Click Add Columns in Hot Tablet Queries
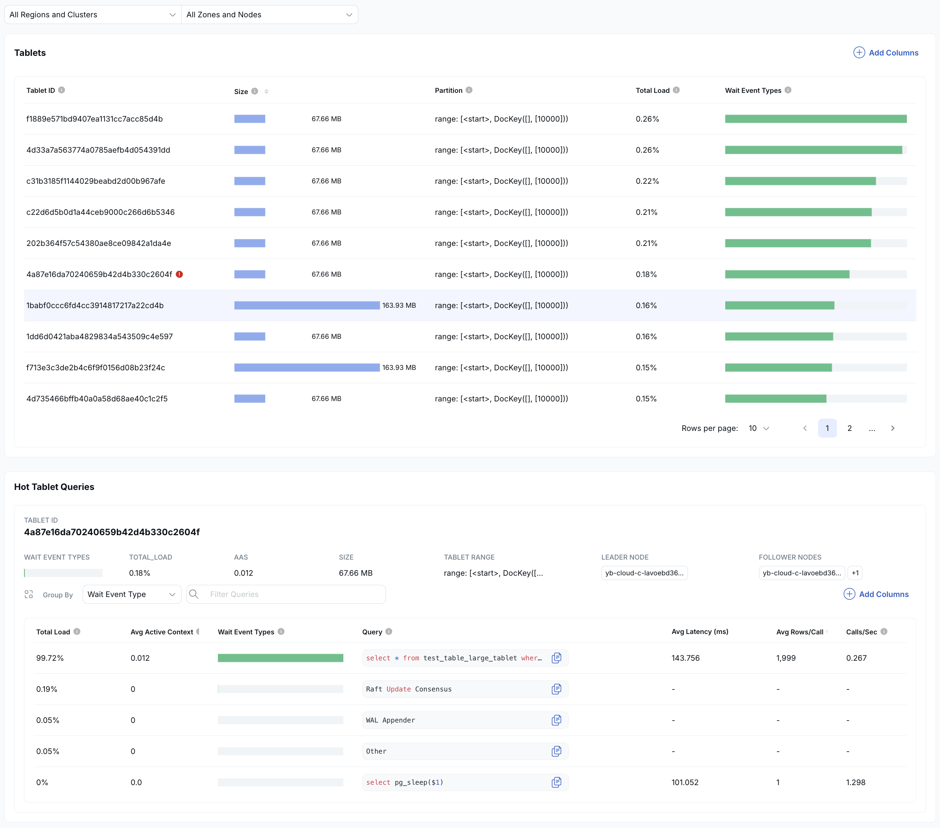This screenshot has height=828, width=940. [876, 594]
